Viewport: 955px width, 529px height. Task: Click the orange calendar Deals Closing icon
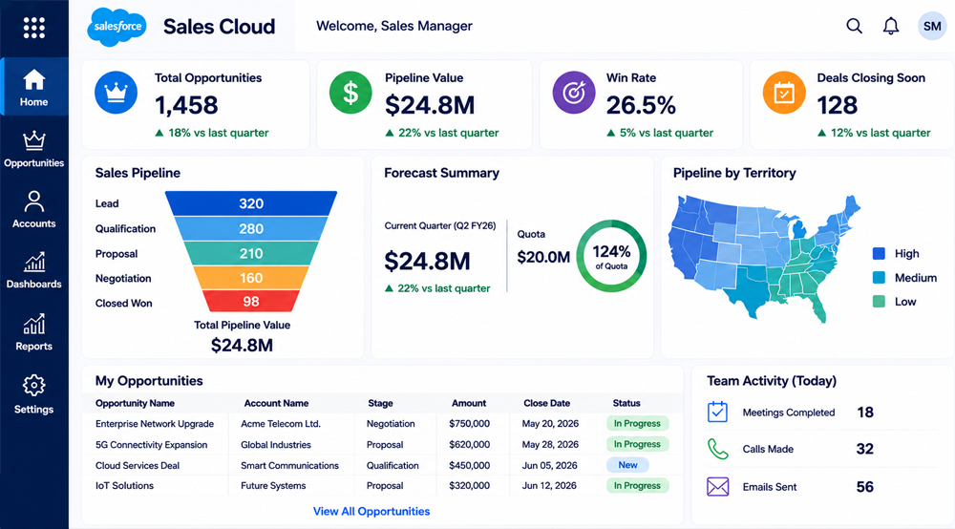click(x=784, y=93)
